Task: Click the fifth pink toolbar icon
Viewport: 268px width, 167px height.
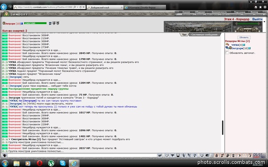Action: tap(239, 155)
